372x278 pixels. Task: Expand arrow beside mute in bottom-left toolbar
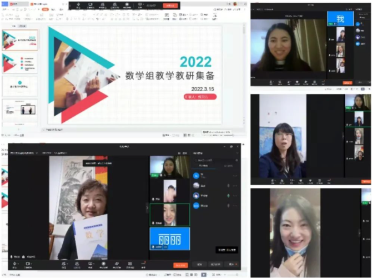point(18,264)
